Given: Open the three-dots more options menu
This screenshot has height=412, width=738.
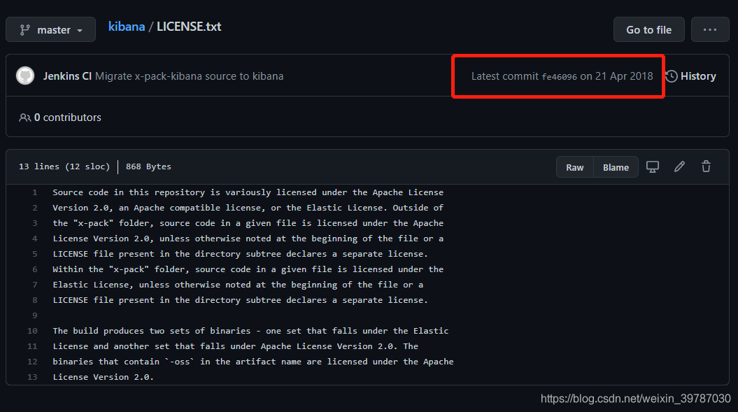Looking at the screenshot, I should click(x=710, y=29).
